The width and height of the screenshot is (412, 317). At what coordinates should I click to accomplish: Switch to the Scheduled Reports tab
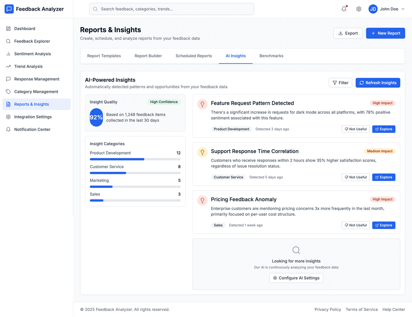click(x=193, y=56)
